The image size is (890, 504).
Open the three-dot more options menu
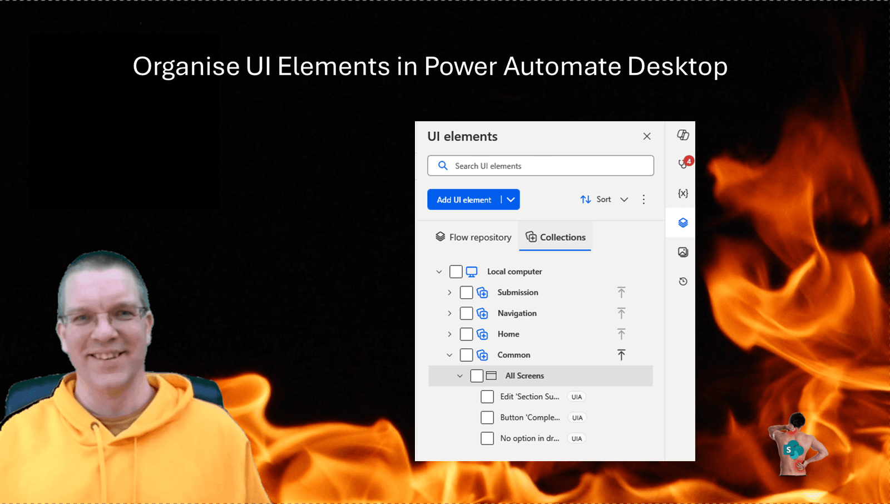tap(644, 199)
